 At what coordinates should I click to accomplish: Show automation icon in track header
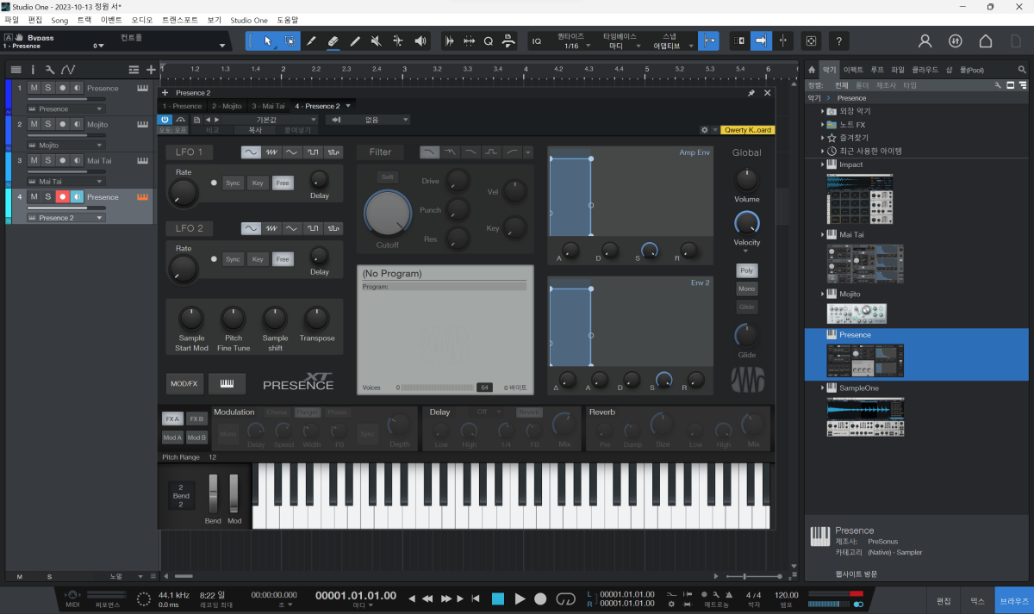[68, 70]
